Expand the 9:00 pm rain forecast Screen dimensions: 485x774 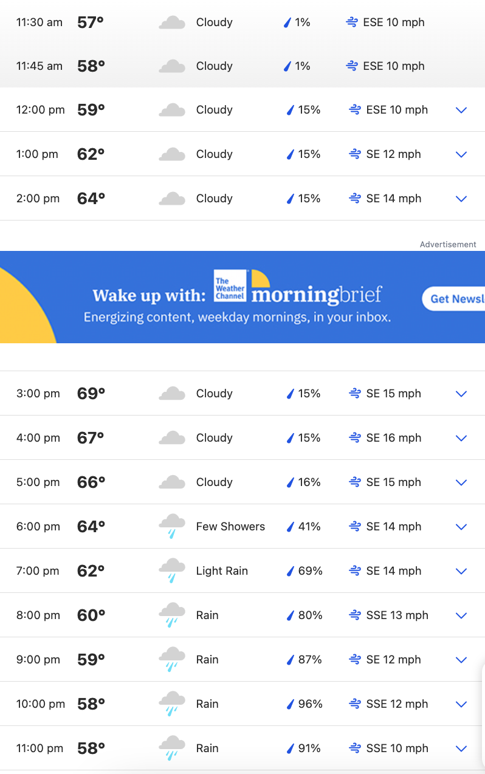click(461, 660)
